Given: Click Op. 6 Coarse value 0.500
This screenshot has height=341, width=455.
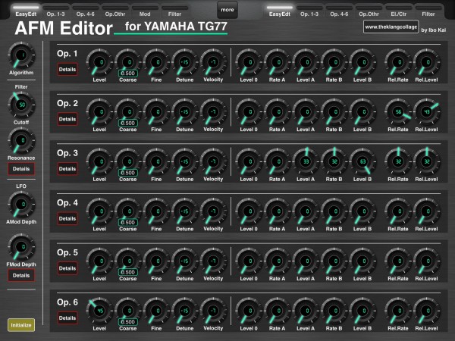Looking at the screenshot, I should click(128, 322).
